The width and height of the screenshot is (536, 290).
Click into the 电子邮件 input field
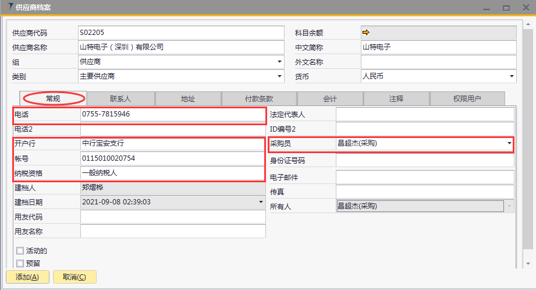coord(425,177)
